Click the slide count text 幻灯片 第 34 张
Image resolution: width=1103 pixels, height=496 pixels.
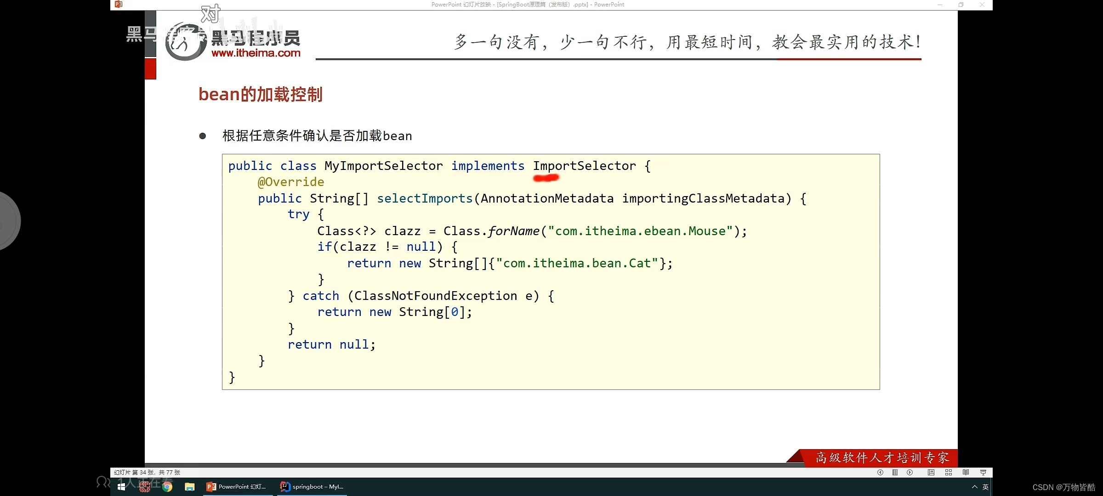pos(147,473)
